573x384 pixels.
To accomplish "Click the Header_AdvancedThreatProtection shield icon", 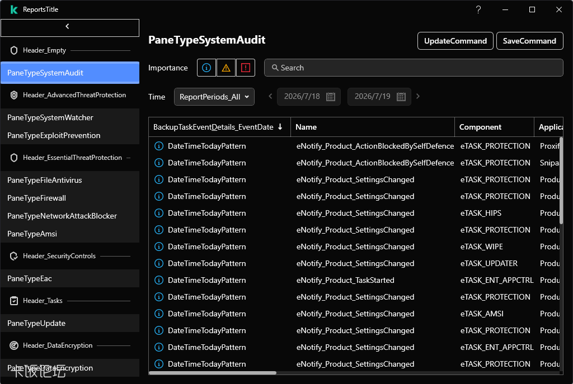I will 14,95.
